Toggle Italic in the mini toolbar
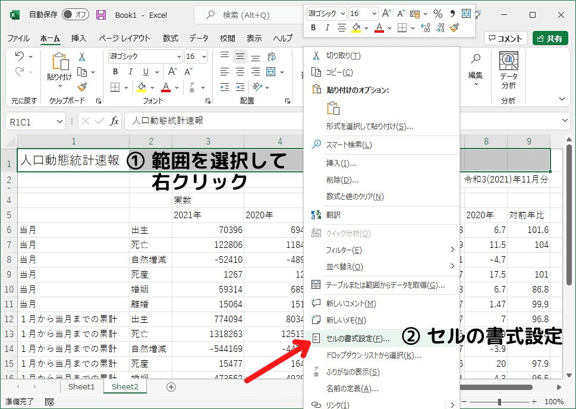The image size is (576, 409). point(328,27)
